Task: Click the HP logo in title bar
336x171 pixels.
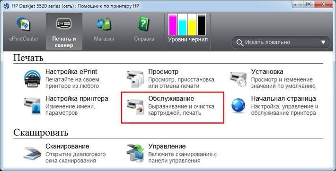Action: (x=6, y=6)
